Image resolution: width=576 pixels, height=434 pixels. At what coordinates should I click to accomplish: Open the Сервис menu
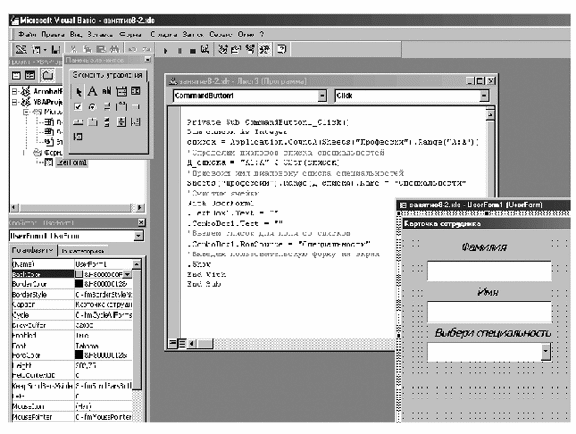(221, 35)
